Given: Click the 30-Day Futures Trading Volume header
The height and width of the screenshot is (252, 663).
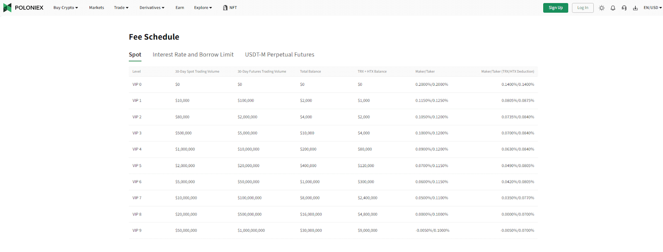Looking at the screenshot, I should pos(262,72).
